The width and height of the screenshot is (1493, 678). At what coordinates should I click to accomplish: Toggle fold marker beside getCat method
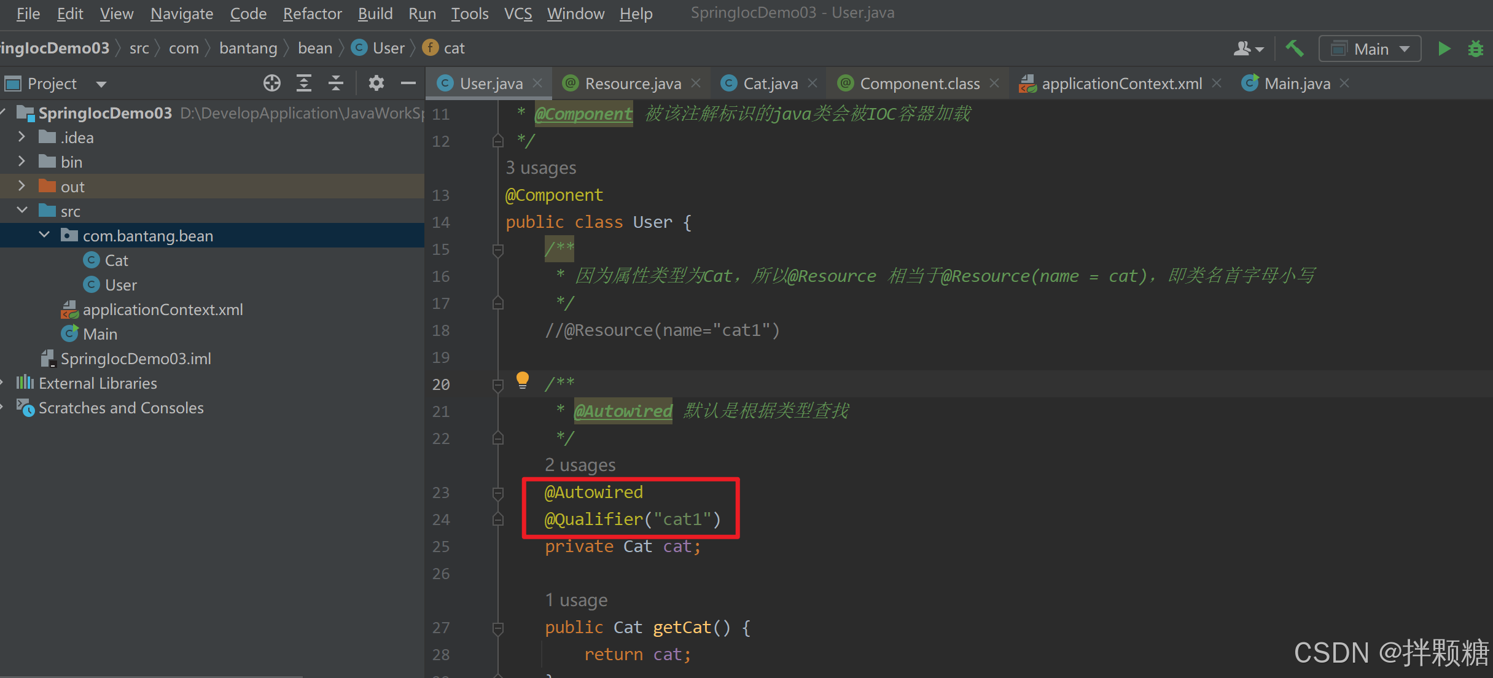[498, 628]
